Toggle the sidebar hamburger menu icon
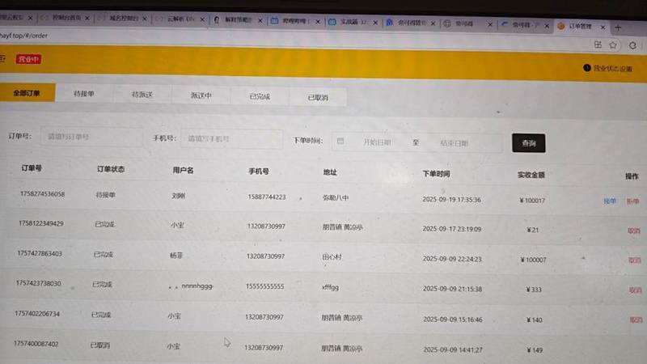Viewport: 647px width, 364px height. click(x=2, y=59)
